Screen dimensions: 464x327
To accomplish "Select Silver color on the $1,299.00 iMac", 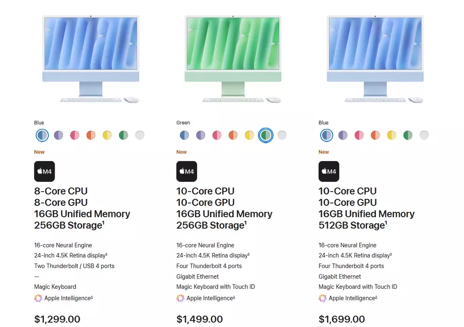I will click(x=139, y=135).
